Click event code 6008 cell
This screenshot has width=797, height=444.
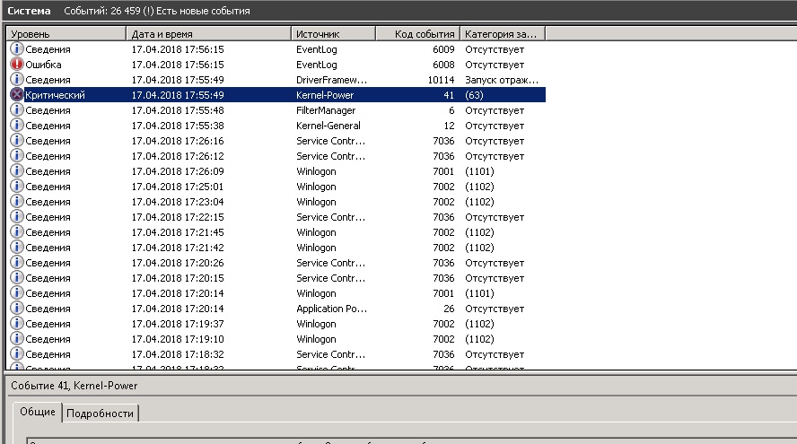443,65
